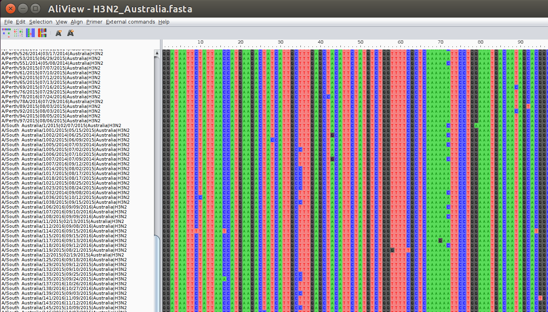The width and height of the screenshot is (548, 312).
Task: Select sequence A/South Australia/108/2016
Action: (x=64, y=217)
